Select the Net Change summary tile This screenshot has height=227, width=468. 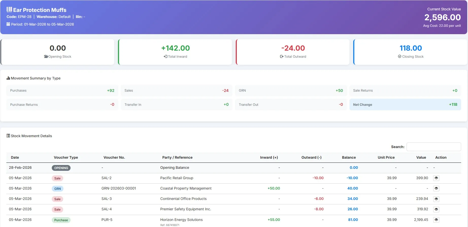coord(405,105)
